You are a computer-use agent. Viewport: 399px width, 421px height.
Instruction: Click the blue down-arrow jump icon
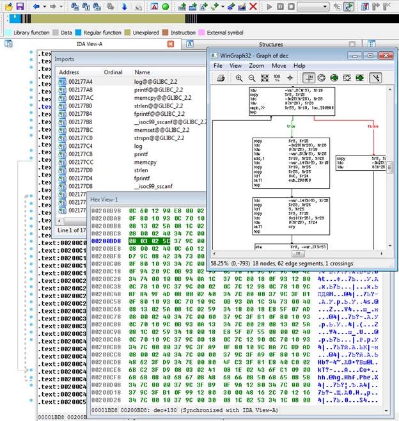(124, 6)
